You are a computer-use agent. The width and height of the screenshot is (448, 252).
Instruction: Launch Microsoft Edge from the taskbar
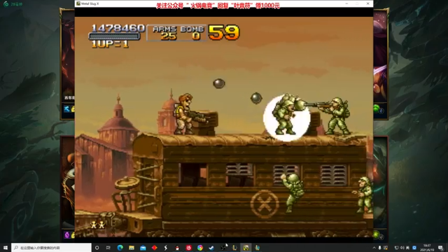point(120,248)
